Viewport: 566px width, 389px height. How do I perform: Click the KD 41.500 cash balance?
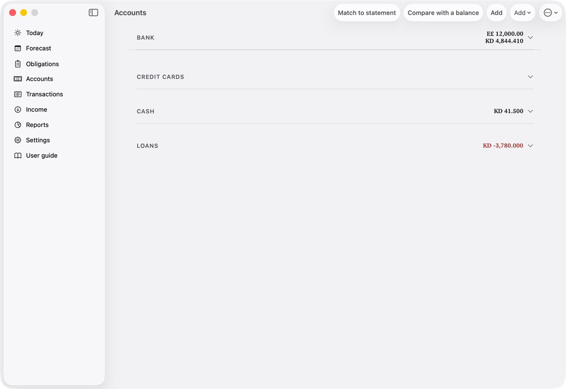coord(508,111)
